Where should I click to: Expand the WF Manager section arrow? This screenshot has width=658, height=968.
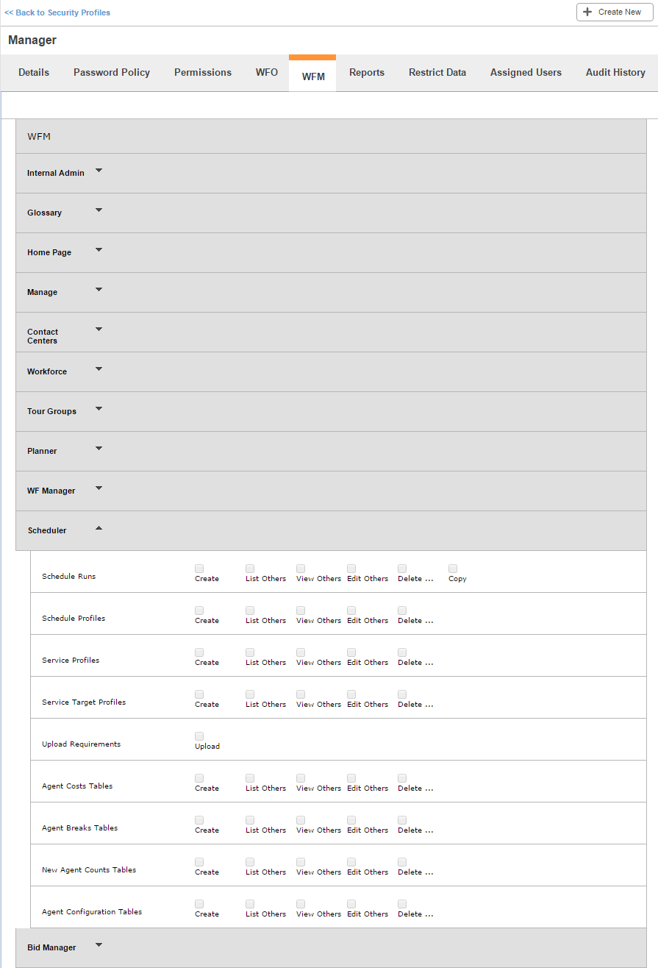99,488
